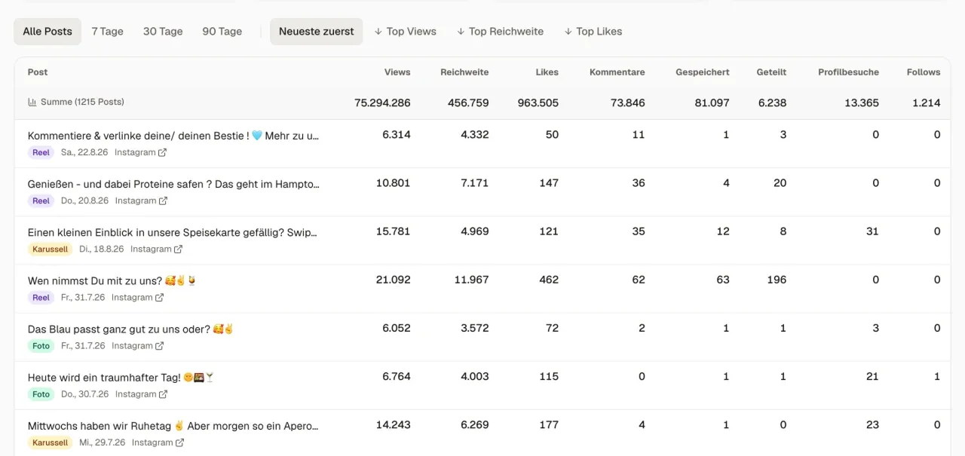
Task: Click the Likes column header
Action: click(x=547, y=72)
